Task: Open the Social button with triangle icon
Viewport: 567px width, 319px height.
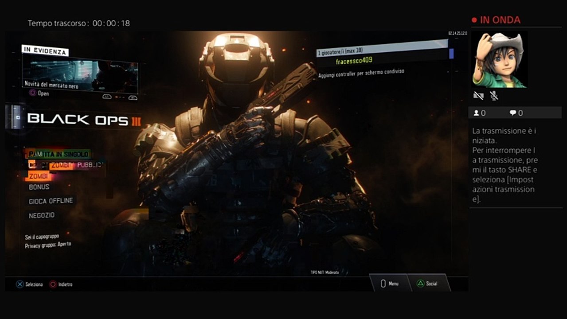Action: [x=428, y=284]
